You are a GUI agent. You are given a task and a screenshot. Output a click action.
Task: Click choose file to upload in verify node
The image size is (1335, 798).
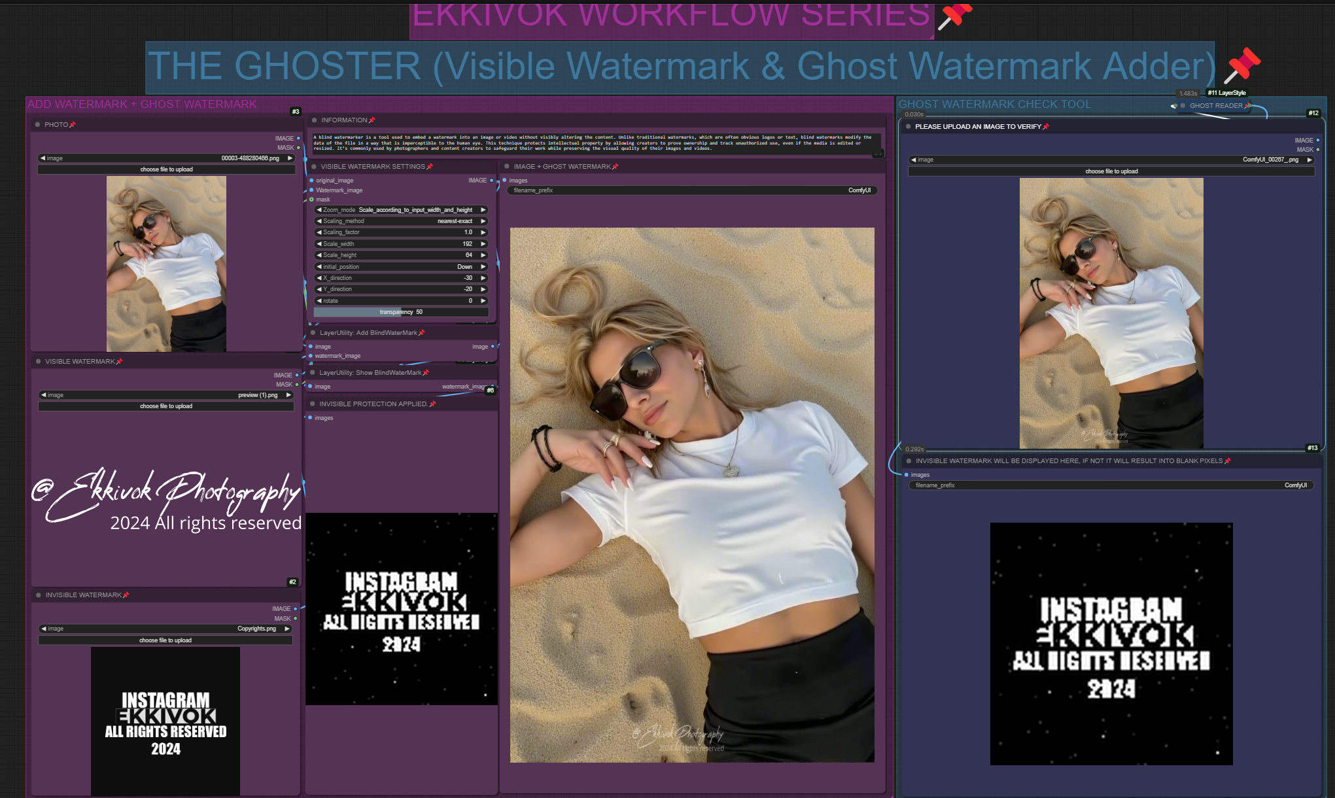coord(1111,171)
